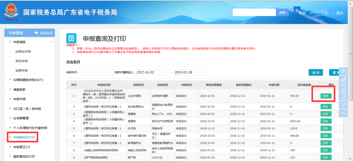The width and height of the screenshot is (353, 162).
Task: Click the back-to-top arrow icon
Action: [x=343, y=113]
